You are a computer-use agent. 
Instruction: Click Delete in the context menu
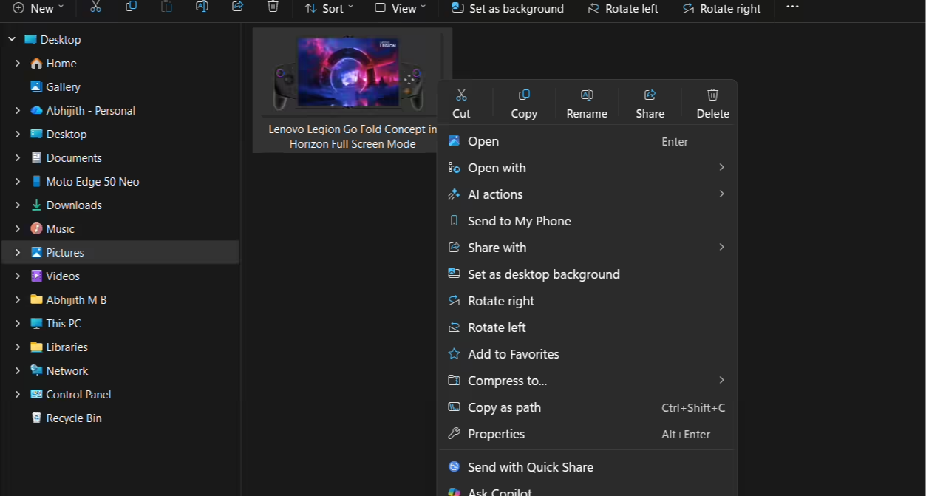(x=712, y=103)
